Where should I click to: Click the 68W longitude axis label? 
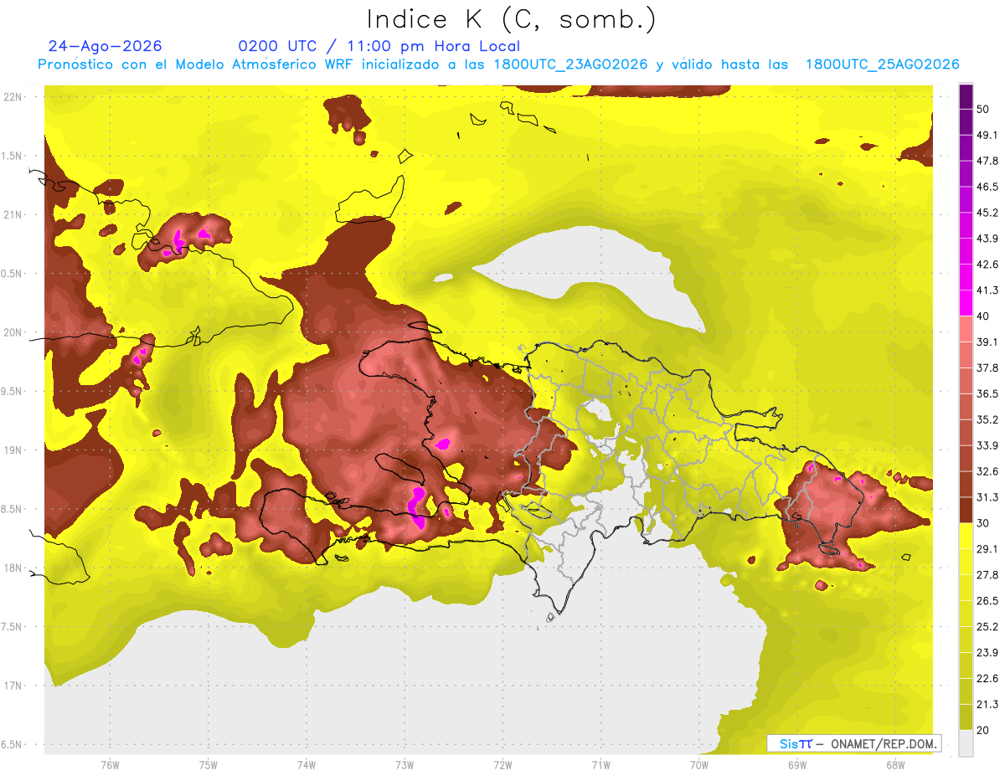tap(894, 765)
